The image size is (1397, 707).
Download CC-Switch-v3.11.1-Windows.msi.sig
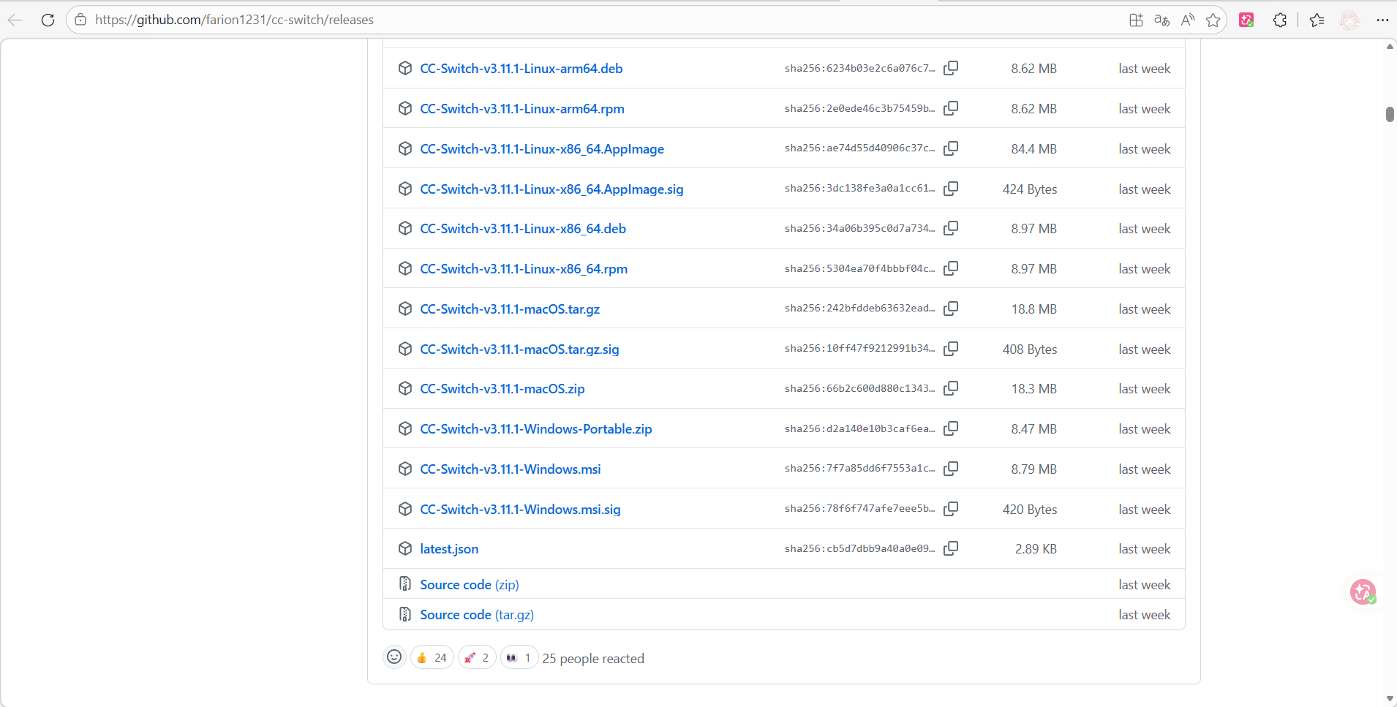(x=520, y=509)
